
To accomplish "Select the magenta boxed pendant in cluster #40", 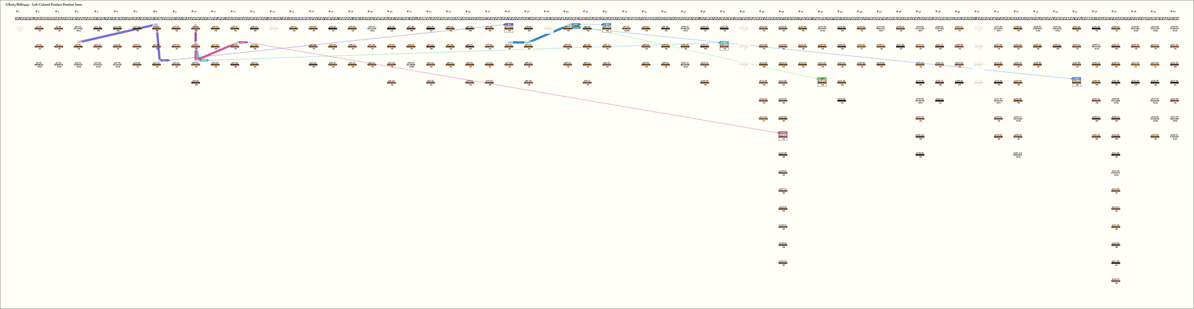I will coord(782,136).
